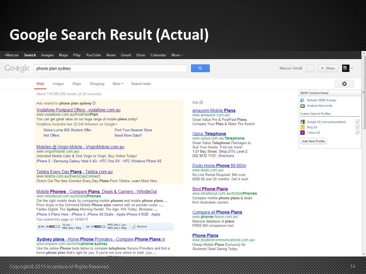
Task: Open +Marcus in top bar
Action: click(11, 55)
